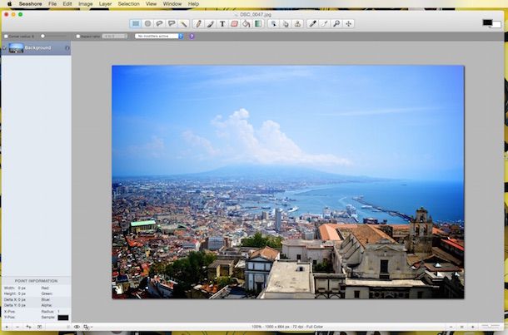Screen dimensions: 508x335
Task: Open Background layer info button
Action: [x=67, y=48]
